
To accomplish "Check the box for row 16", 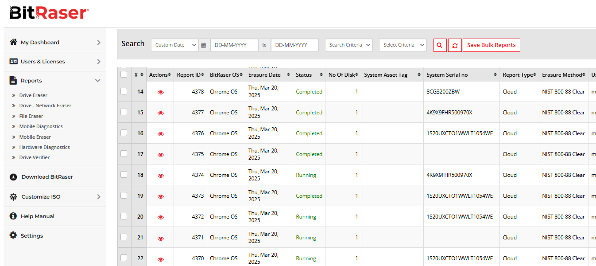I will coord(124,133).
